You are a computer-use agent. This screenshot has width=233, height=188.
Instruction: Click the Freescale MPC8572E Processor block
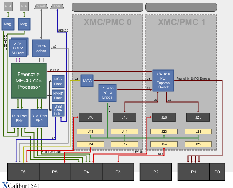click(x=28, y=81)
